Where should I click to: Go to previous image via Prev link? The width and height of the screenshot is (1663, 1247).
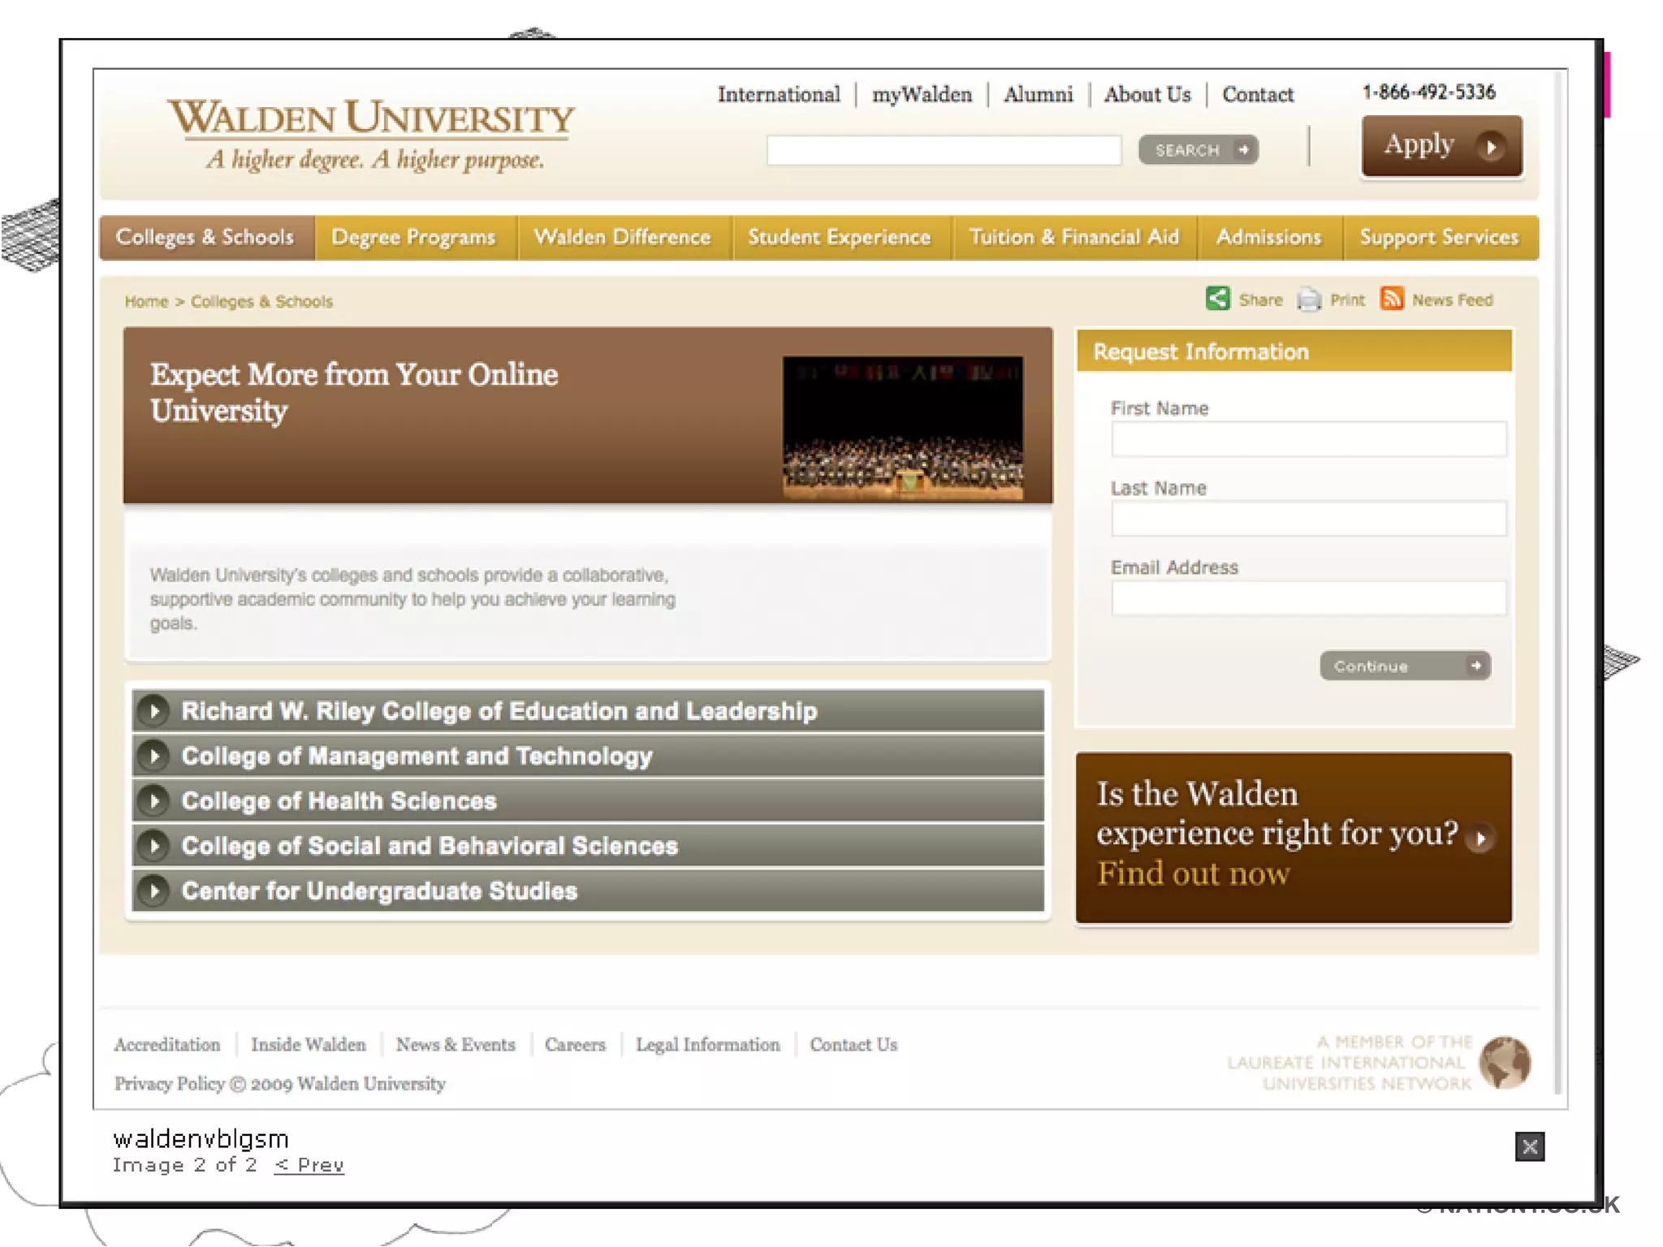coord(309,1165)
